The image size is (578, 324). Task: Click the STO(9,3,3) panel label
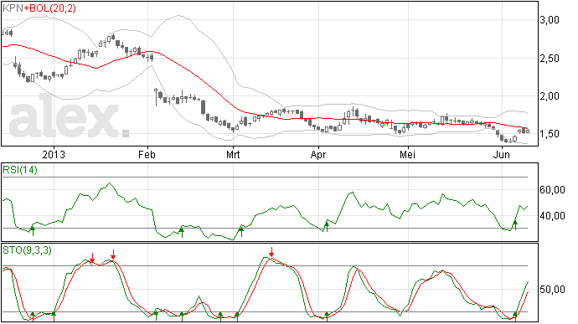point(27,250)
